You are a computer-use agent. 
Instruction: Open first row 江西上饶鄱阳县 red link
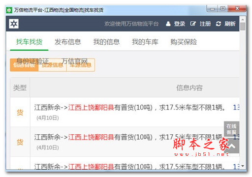click(91, 108)
